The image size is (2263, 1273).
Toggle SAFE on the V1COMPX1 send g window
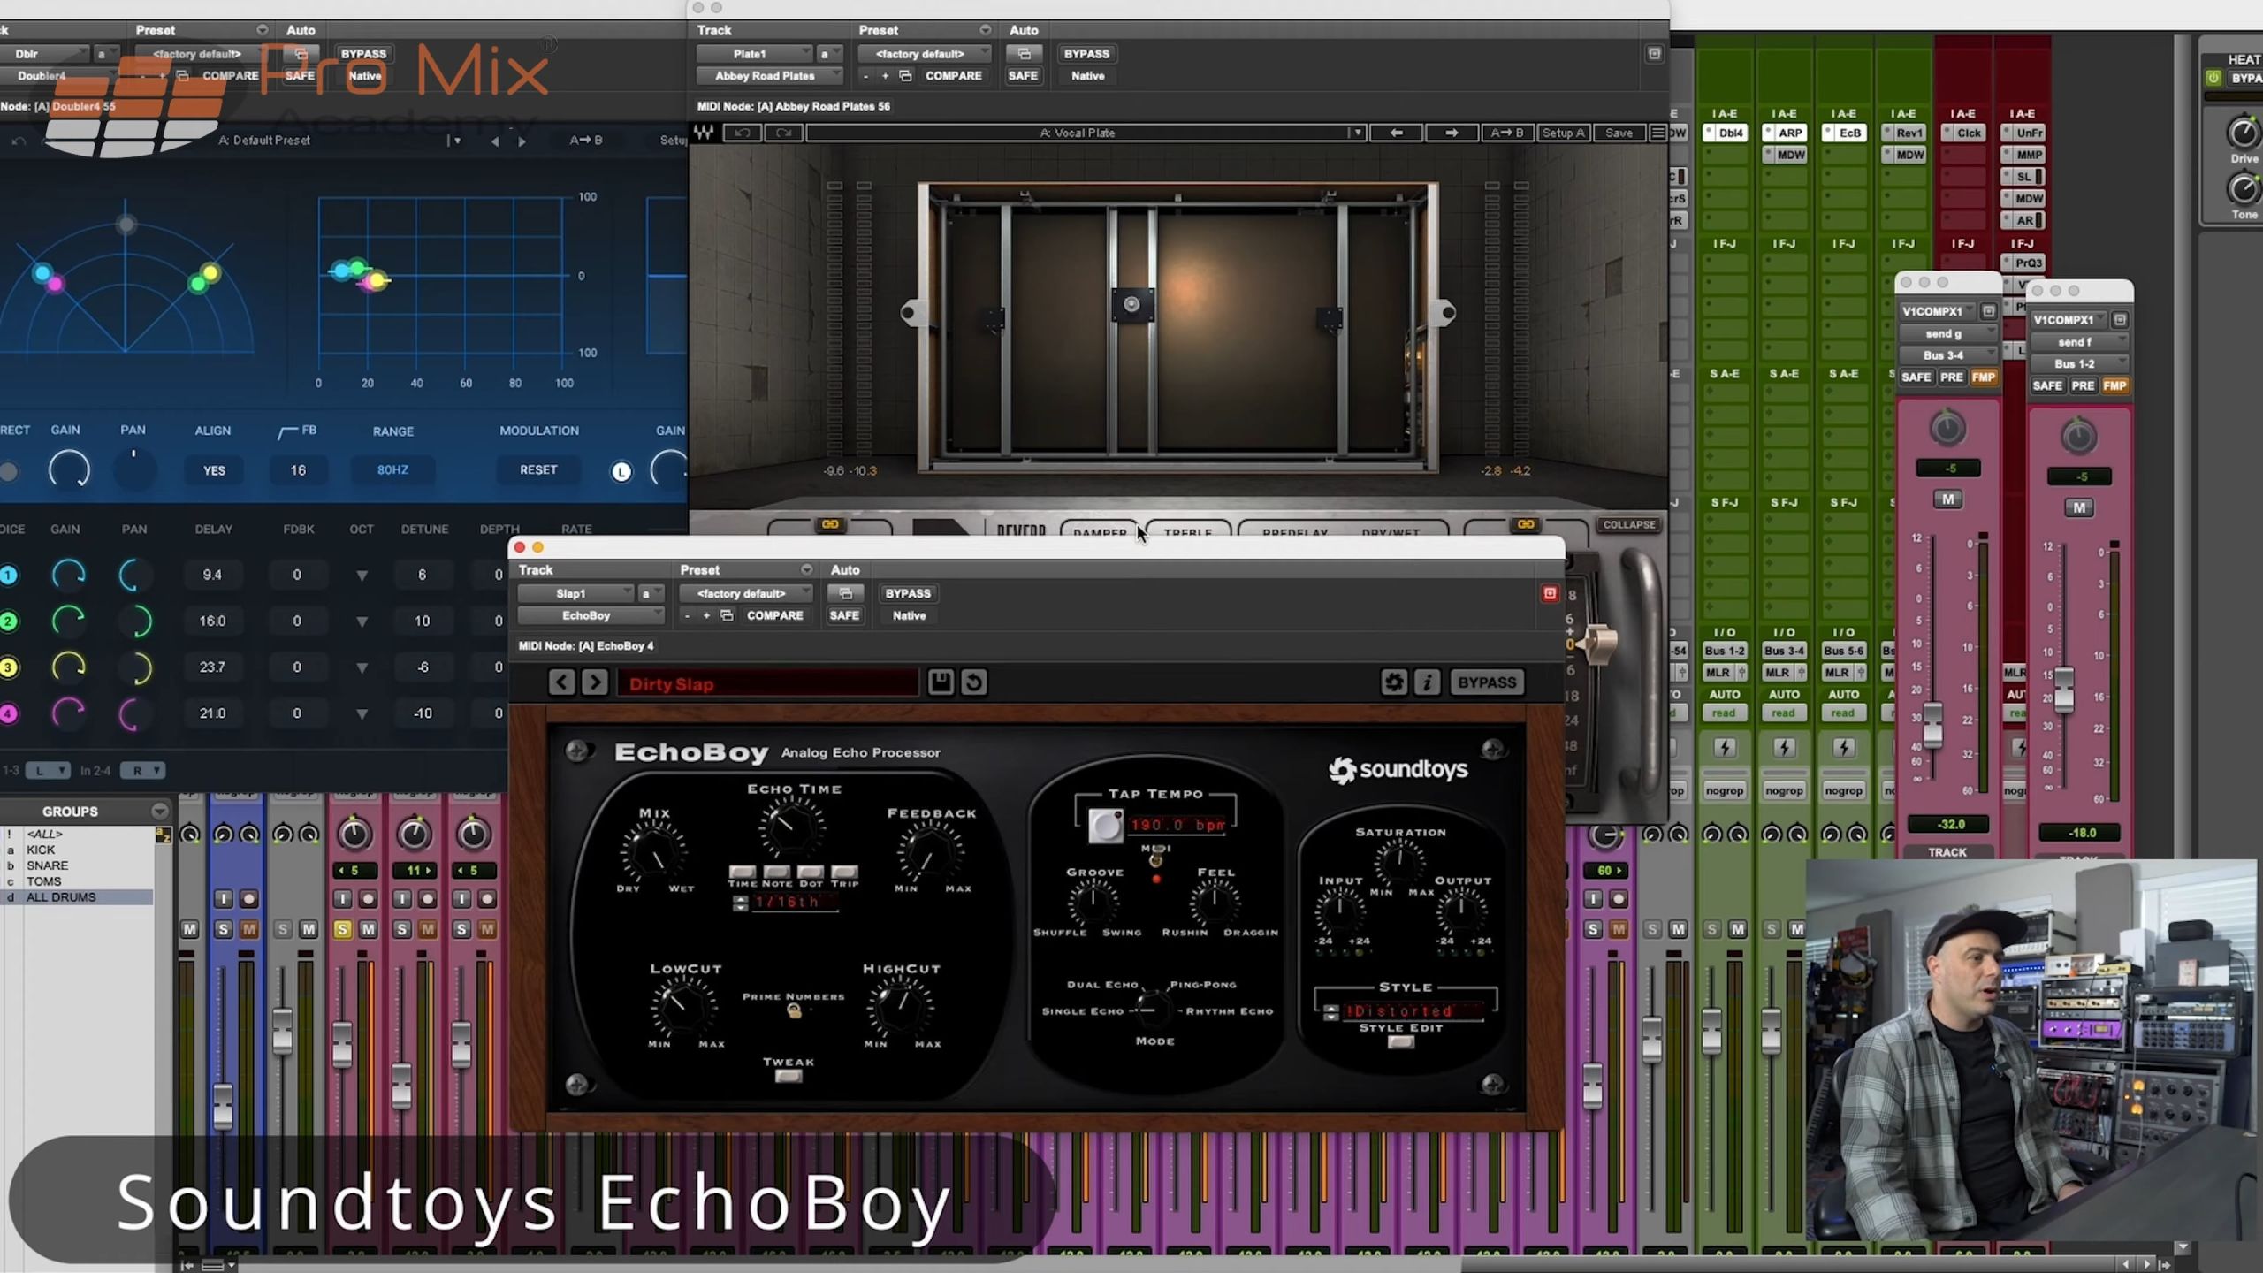[x=1916, y=377]
